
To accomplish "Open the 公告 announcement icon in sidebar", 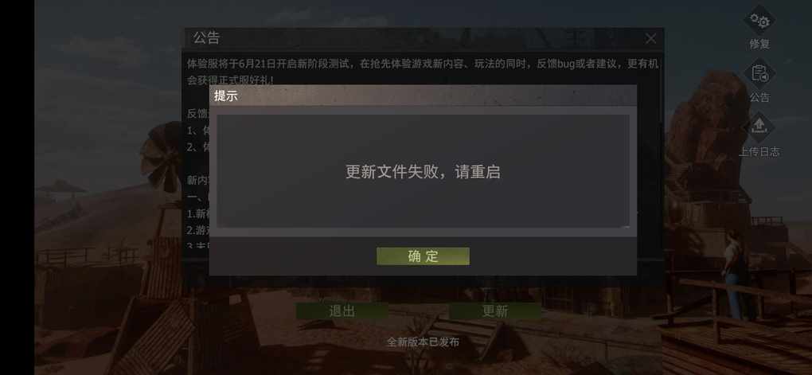I will pos(759,74).
